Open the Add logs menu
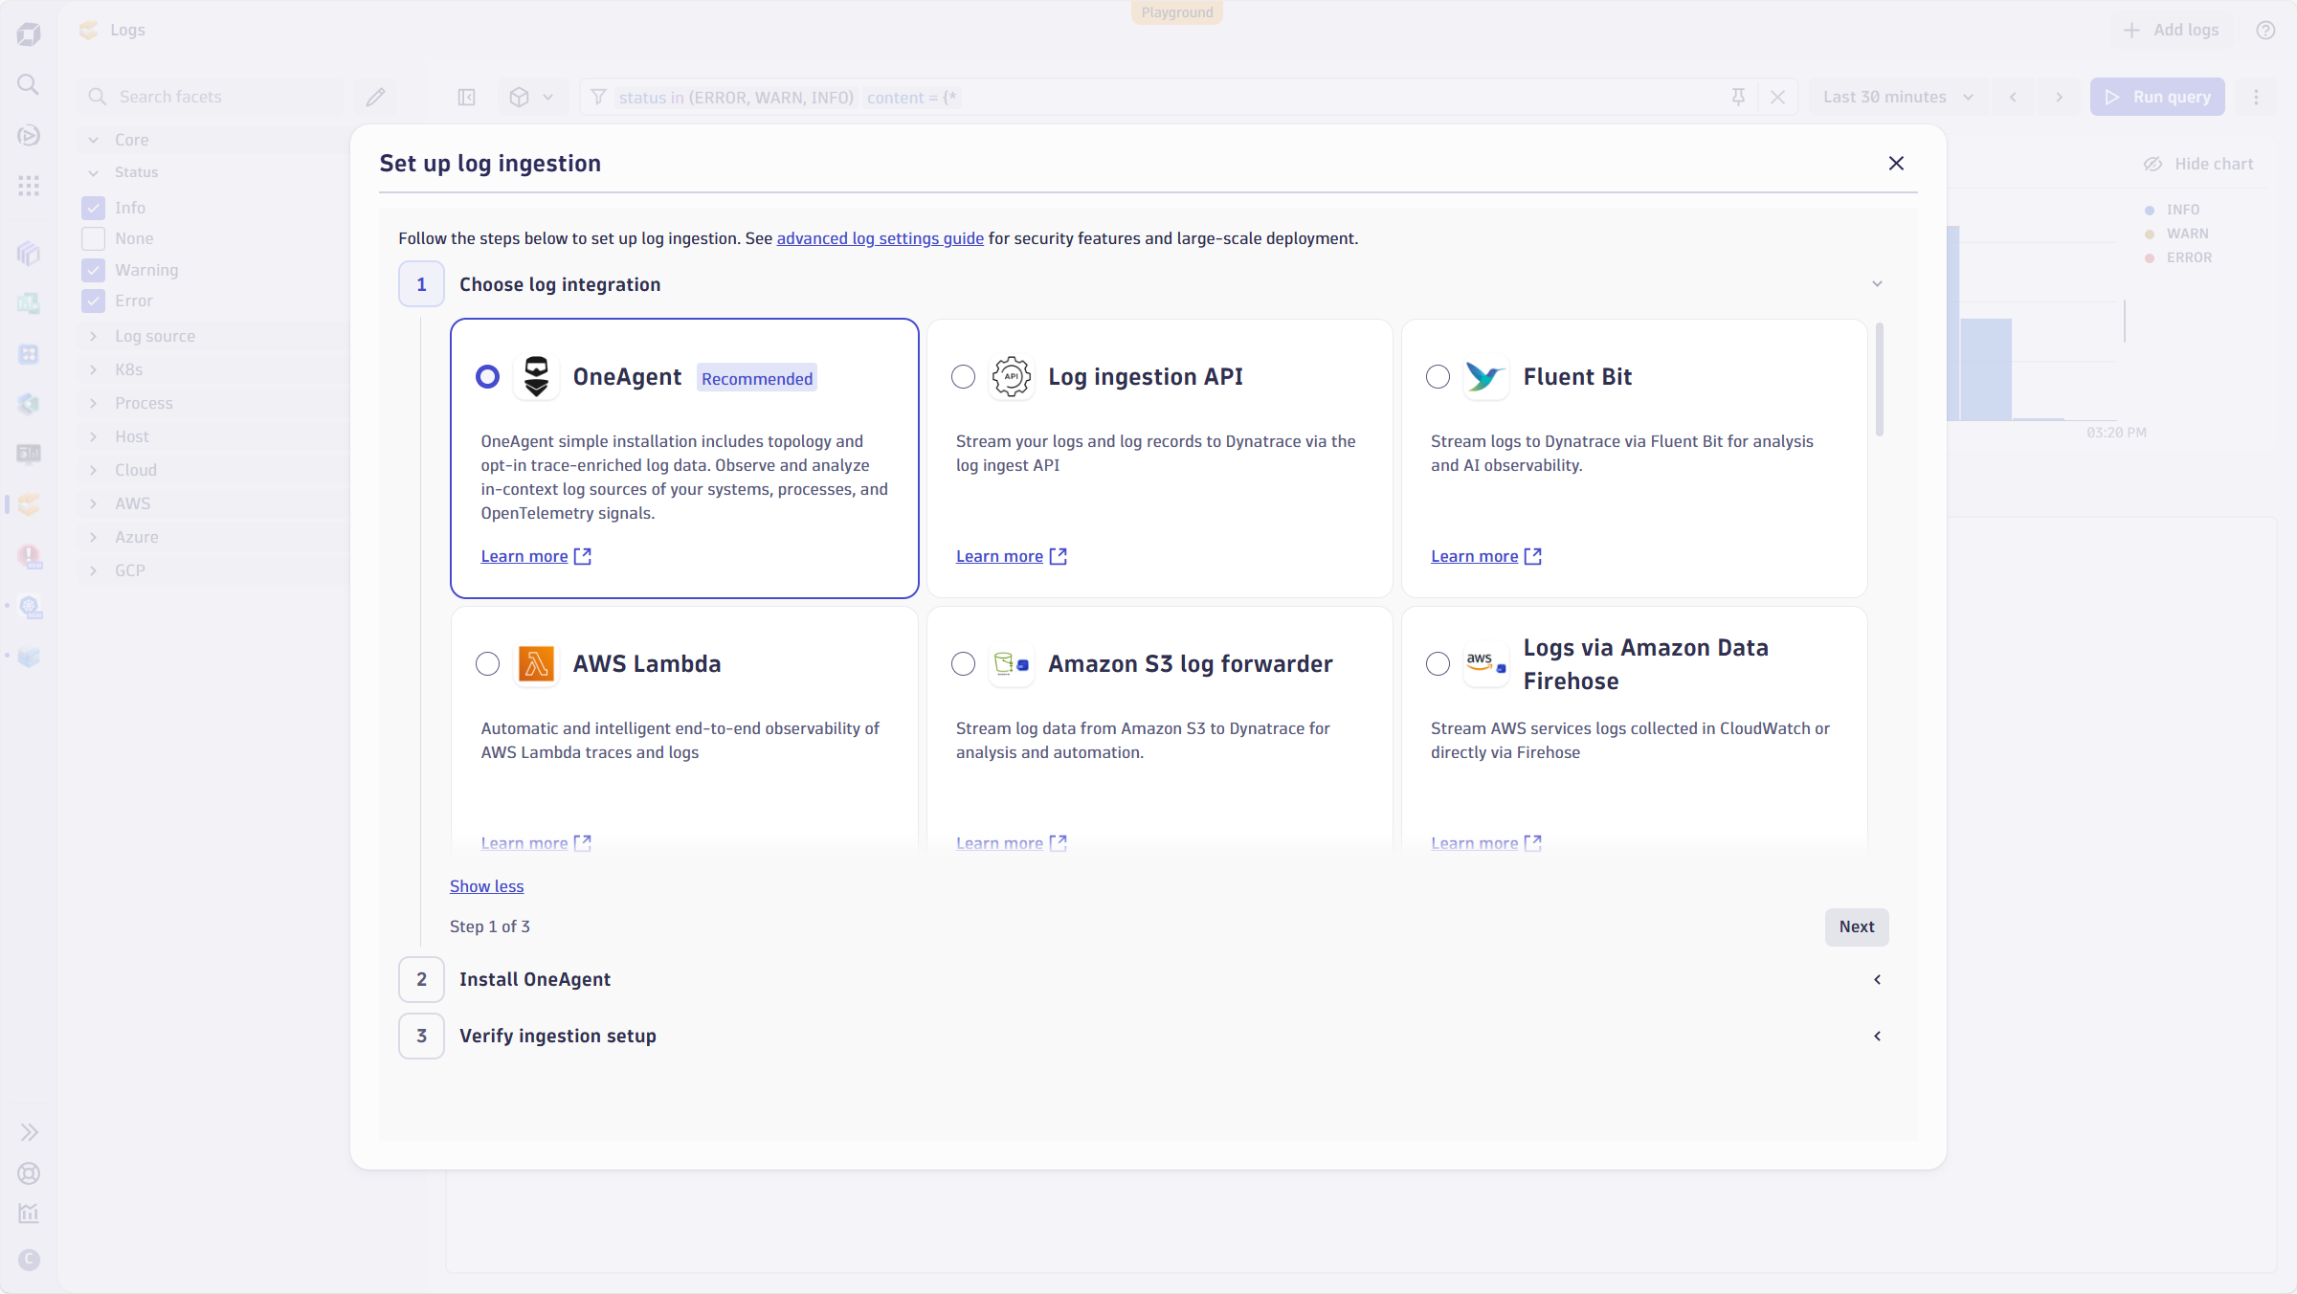2297x1294 pixels. coord(2171,30)
